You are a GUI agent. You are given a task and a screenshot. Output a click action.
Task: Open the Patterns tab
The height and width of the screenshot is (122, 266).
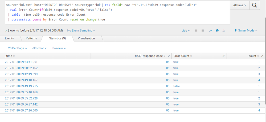[x=31, y=38]
